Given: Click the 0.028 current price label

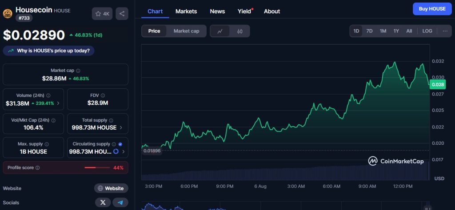Looking at the screenshot, I should (437, 85).
